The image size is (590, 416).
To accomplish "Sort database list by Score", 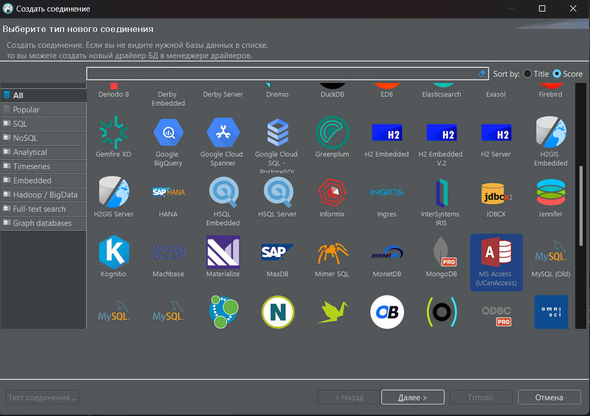I will point(567,74).
